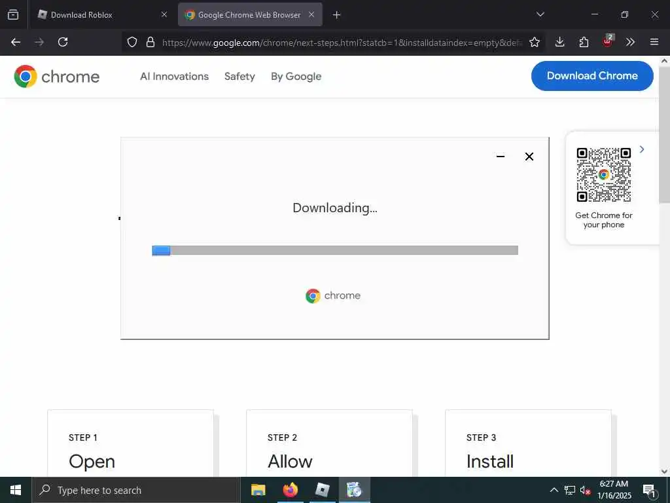Switch to the Download Roblox tab
The width and height of the screenshot is (670, 503).
tap(101, 14)
